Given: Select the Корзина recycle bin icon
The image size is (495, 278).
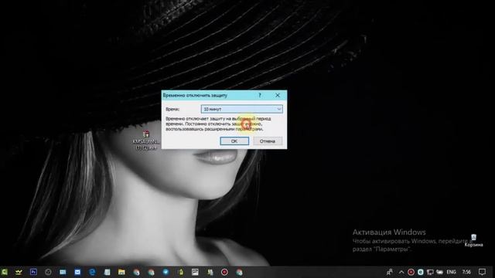Looking at the screenshot, I should (473, 240).
